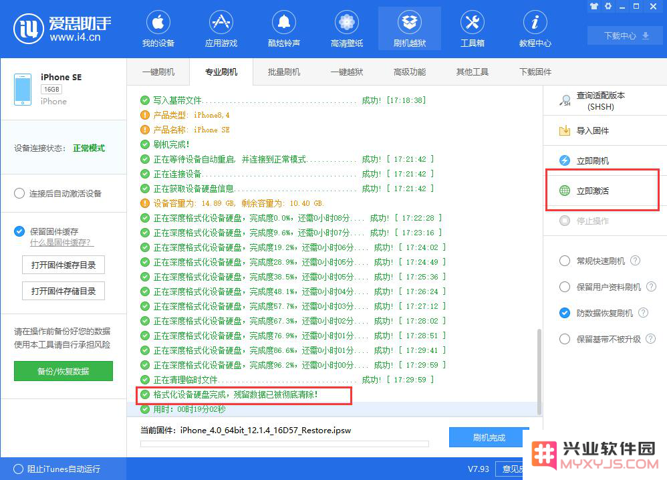Open 我的设备 (My Device) section
Viewport: 667px width, 480px height.
click(158, 29)
